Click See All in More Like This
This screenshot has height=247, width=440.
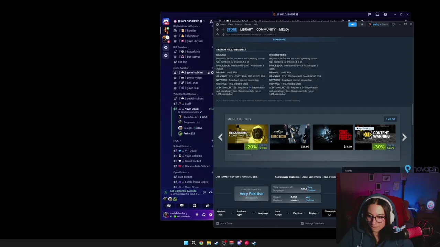pos(390,119)
